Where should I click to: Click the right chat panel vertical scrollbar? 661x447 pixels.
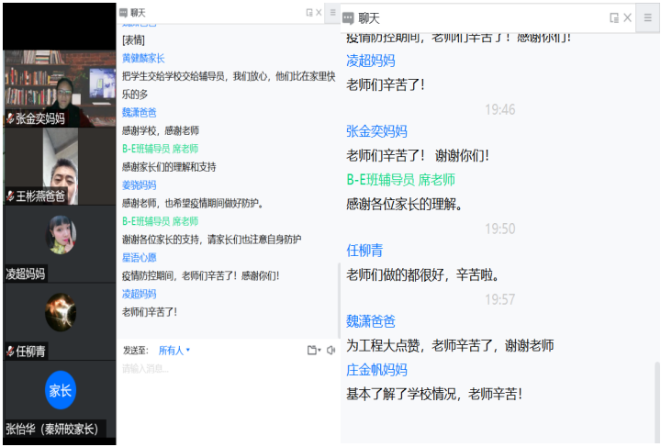click(656, 395)
